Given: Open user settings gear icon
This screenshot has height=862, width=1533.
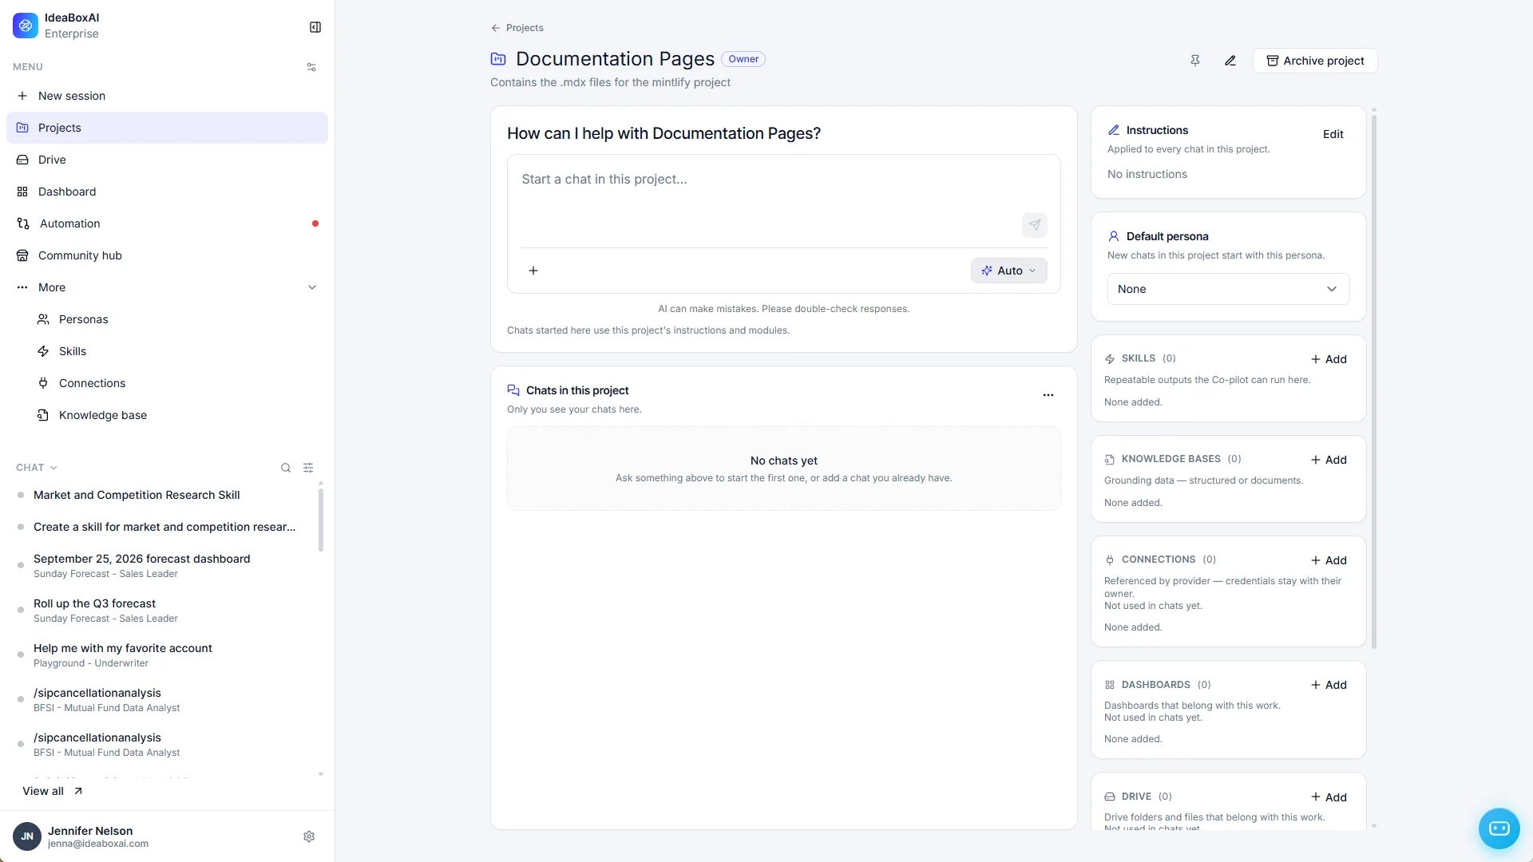Looking at the screenshot, I should click(x=309, y=836).
